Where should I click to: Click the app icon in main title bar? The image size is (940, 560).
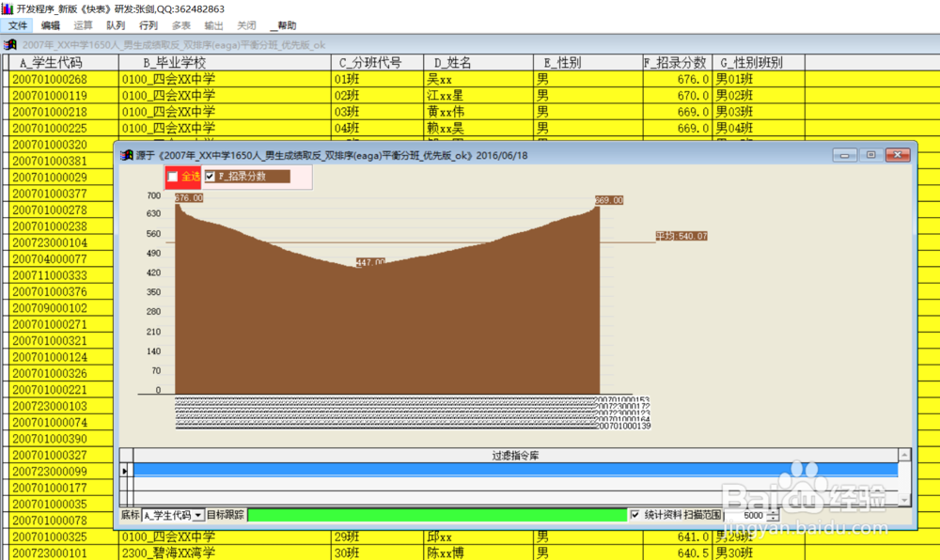[8, 9]
